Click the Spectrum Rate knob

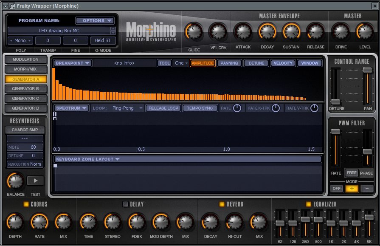click(237, 108)
